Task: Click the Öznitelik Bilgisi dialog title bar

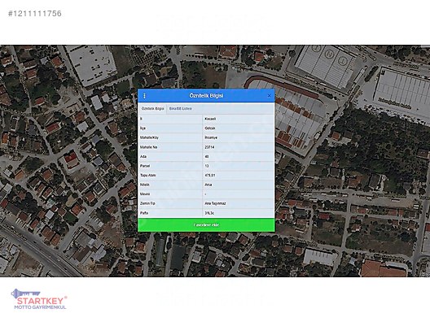Action: [206, 96]
